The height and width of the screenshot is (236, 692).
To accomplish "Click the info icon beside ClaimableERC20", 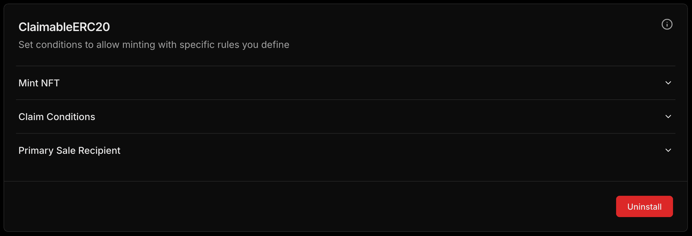I will pyautogui.click(x=667, y=24).
